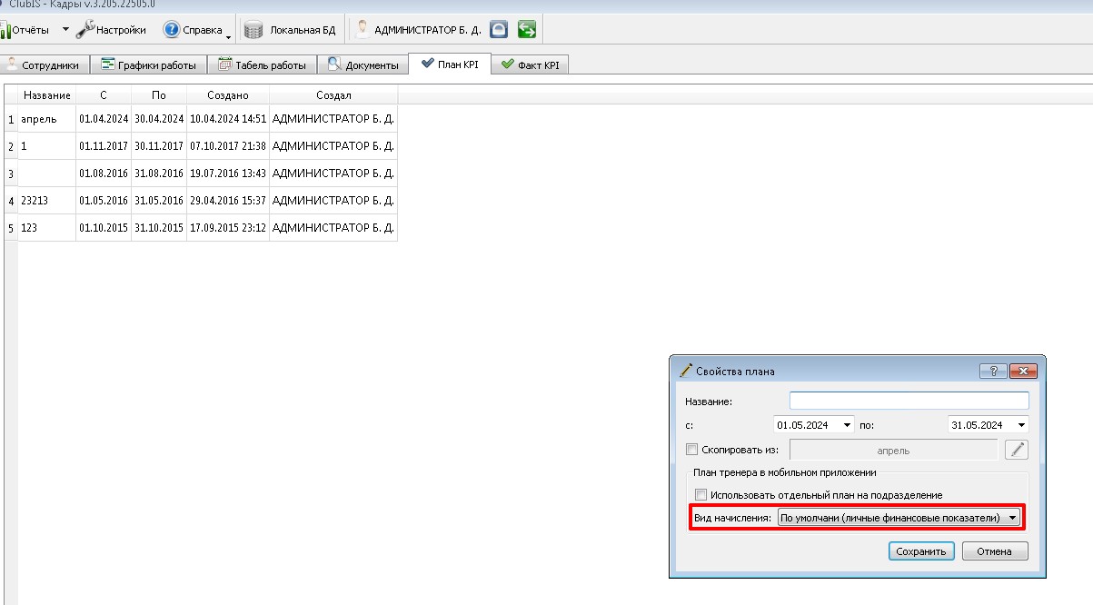Viewport: 1093px width, 605px height.
Task: Sort by the Название column header
Action: coord(47,95)
